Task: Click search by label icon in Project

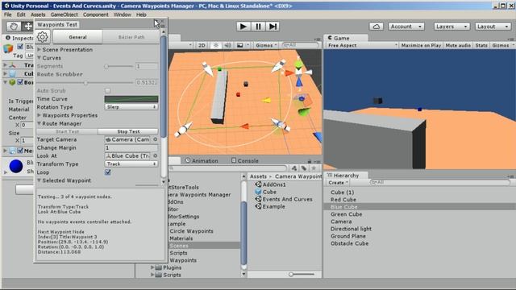Action: (x=304, y=168)
